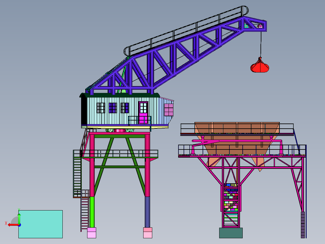Select the green ladder beside the gantry
Viewport: 325px width, 244px height.
click(x=77, y=177)
